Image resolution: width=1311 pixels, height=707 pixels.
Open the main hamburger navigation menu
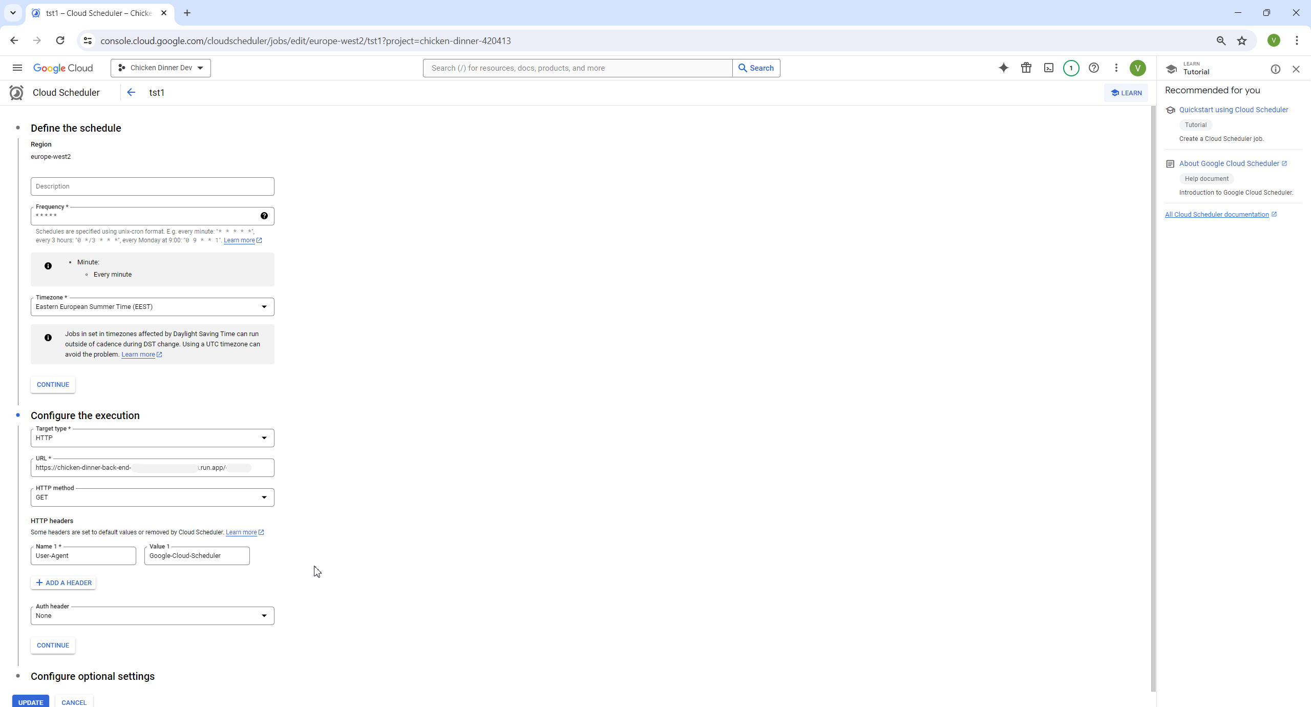point(17,68)
